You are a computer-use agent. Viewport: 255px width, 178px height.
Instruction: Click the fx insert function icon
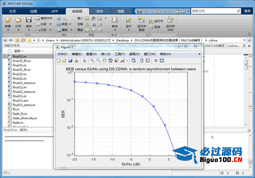(93, 18)
